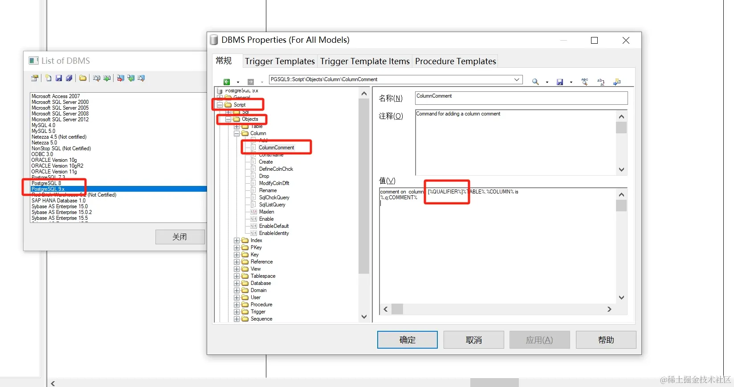This screenshot has width=734, height=387.
Task: Select the ModifyColnDflt tree item
Action: pos(274,183)
